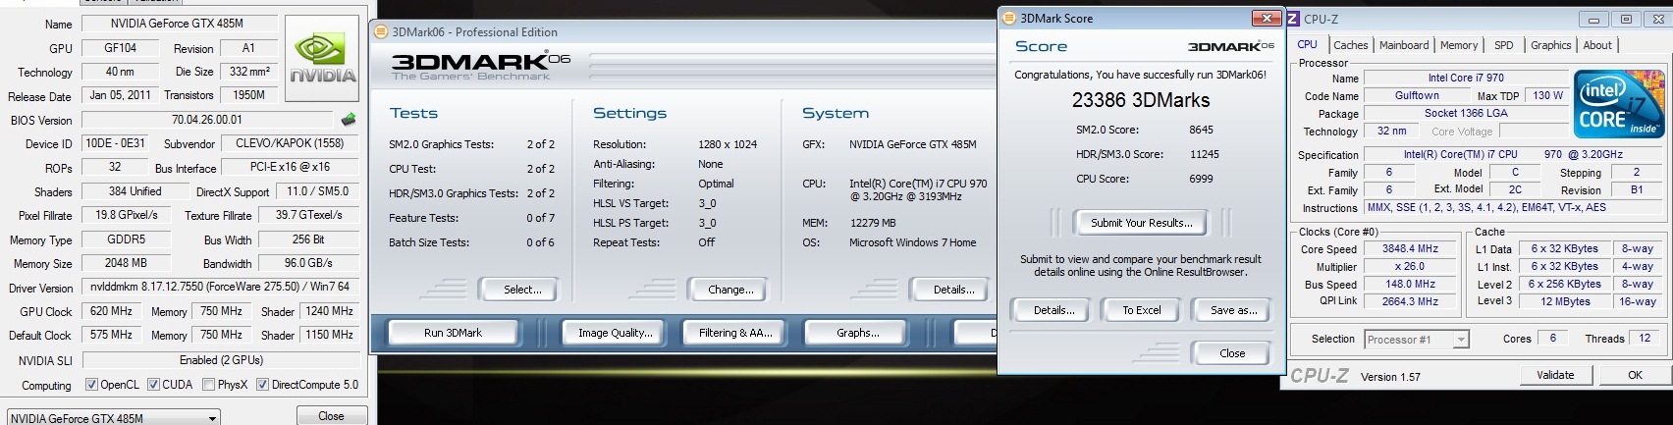Click the BIOS Version field 70.04.26.00.01
Screen dimensions: 1673x425
tap(207, 120)
